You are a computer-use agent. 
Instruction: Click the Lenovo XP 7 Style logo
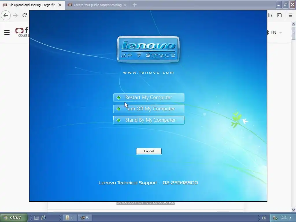(148, 49)
